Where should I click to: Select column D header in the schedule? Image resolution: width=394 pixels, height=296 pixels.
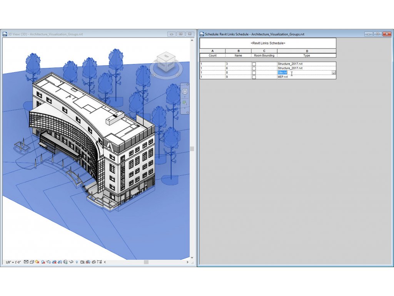click(x=307, y=51)
